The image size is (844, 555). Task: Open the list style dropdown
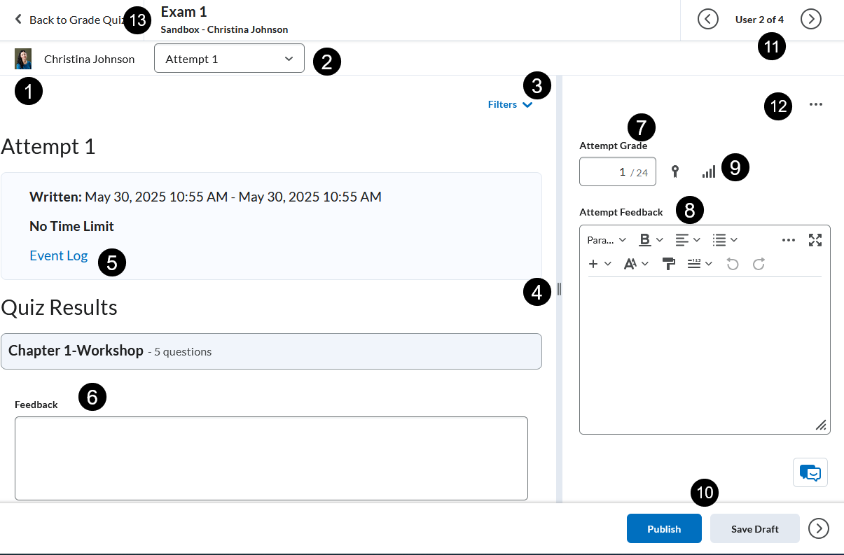pos(725,240)
